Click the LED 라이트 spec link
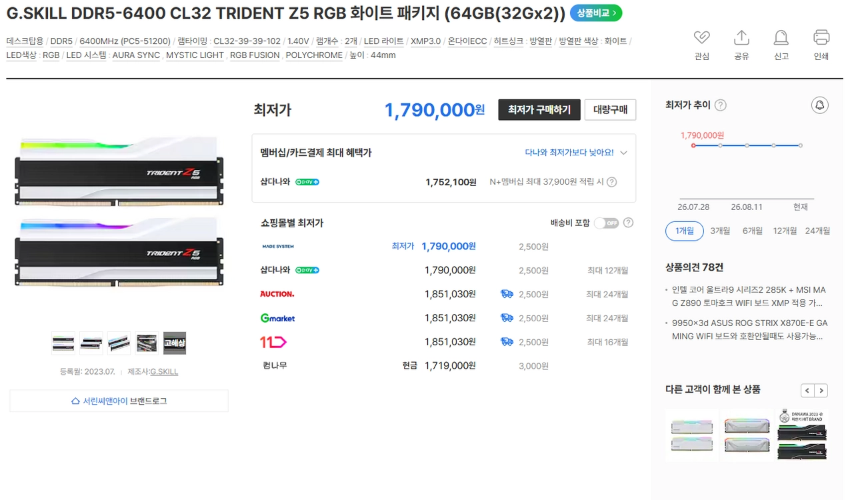Viewport: 846px width, 500px height. pos(383,41)
